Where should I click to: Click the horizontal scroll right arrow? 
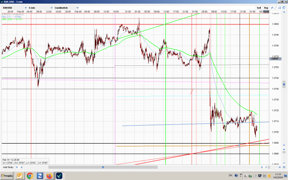tap(262, 167)
